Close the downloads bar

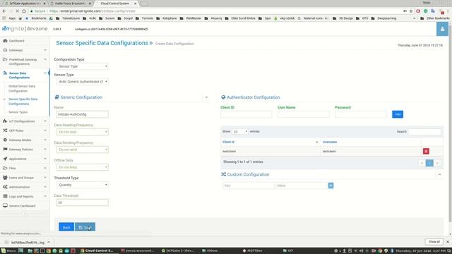tap(448, 242)
